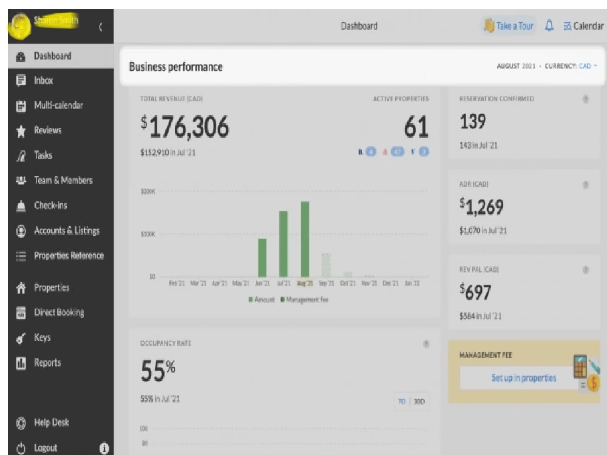Screen dimensions: 607x455
Task: Open Direct Booking page
Action: [59, 312]
